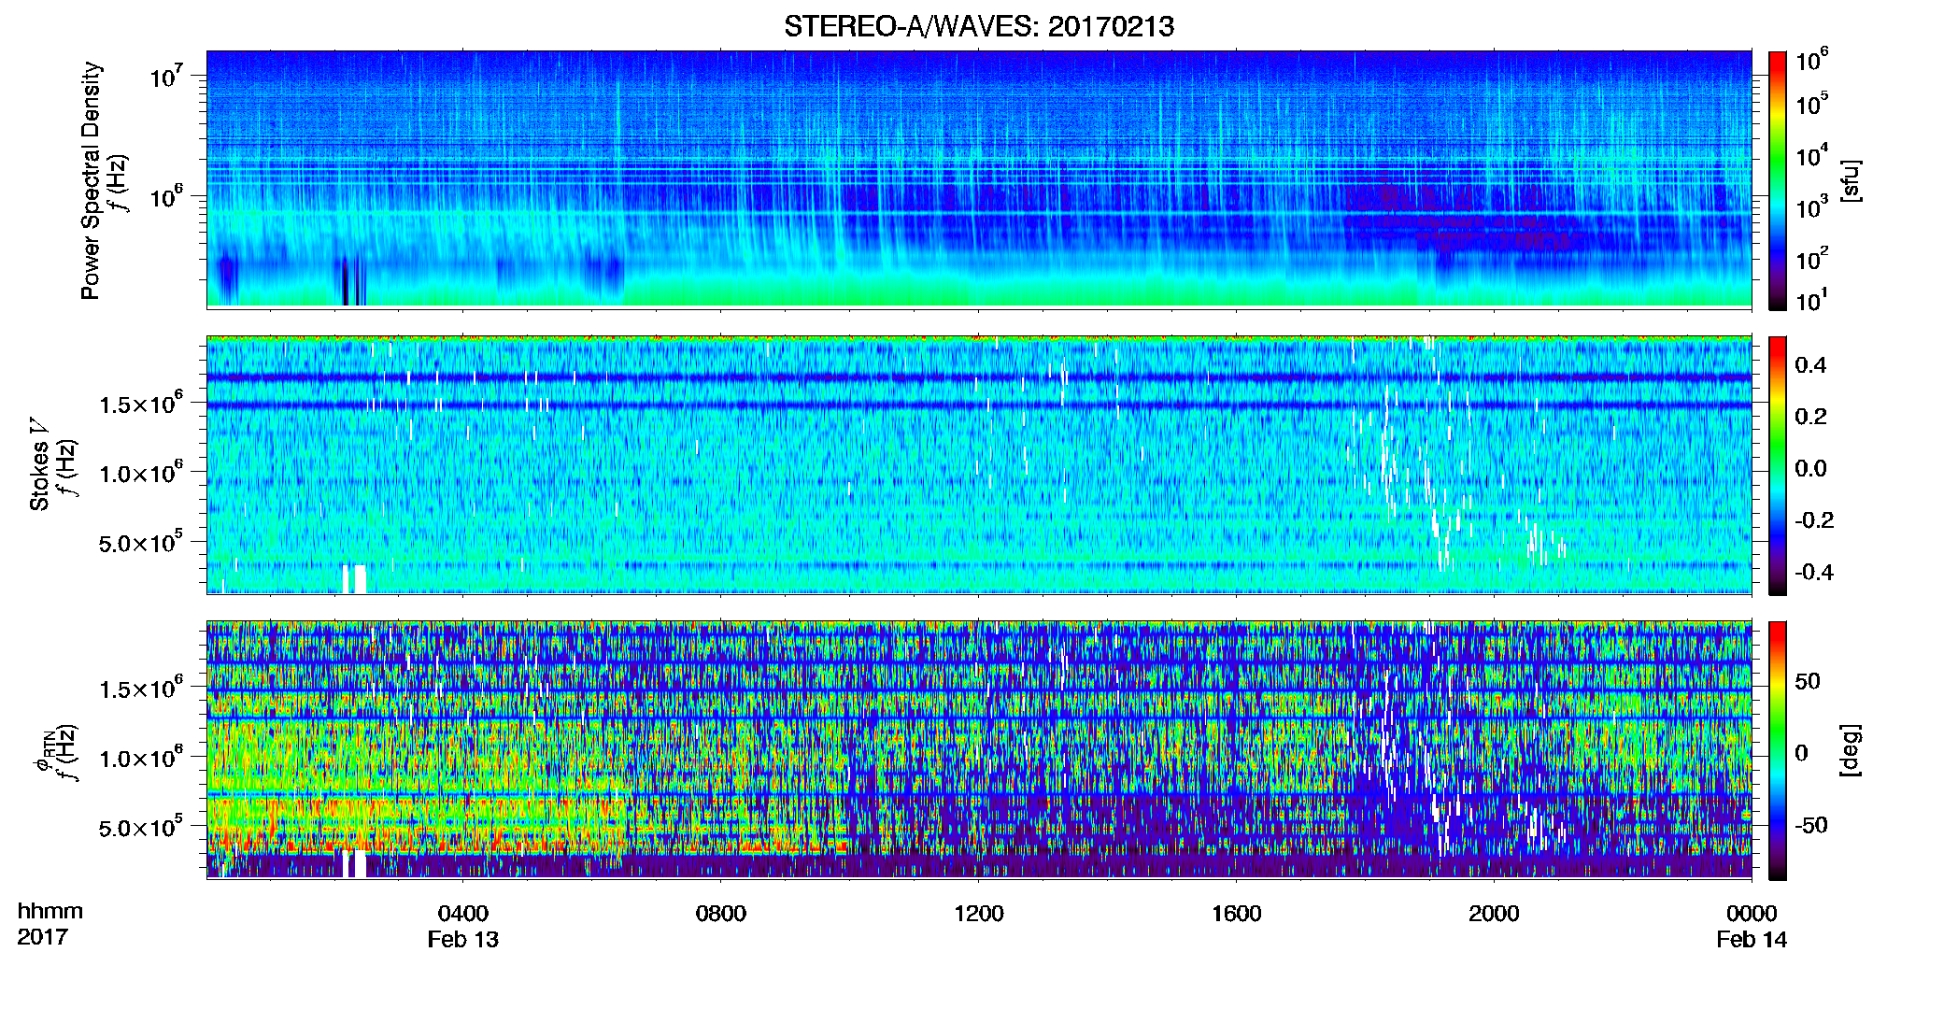Click the -50 label on degrees colorbar
The width and height of the screenshot is (1958, 1009).
coord(1810,826)
